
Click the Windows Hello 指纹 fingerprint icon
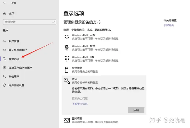66,48
